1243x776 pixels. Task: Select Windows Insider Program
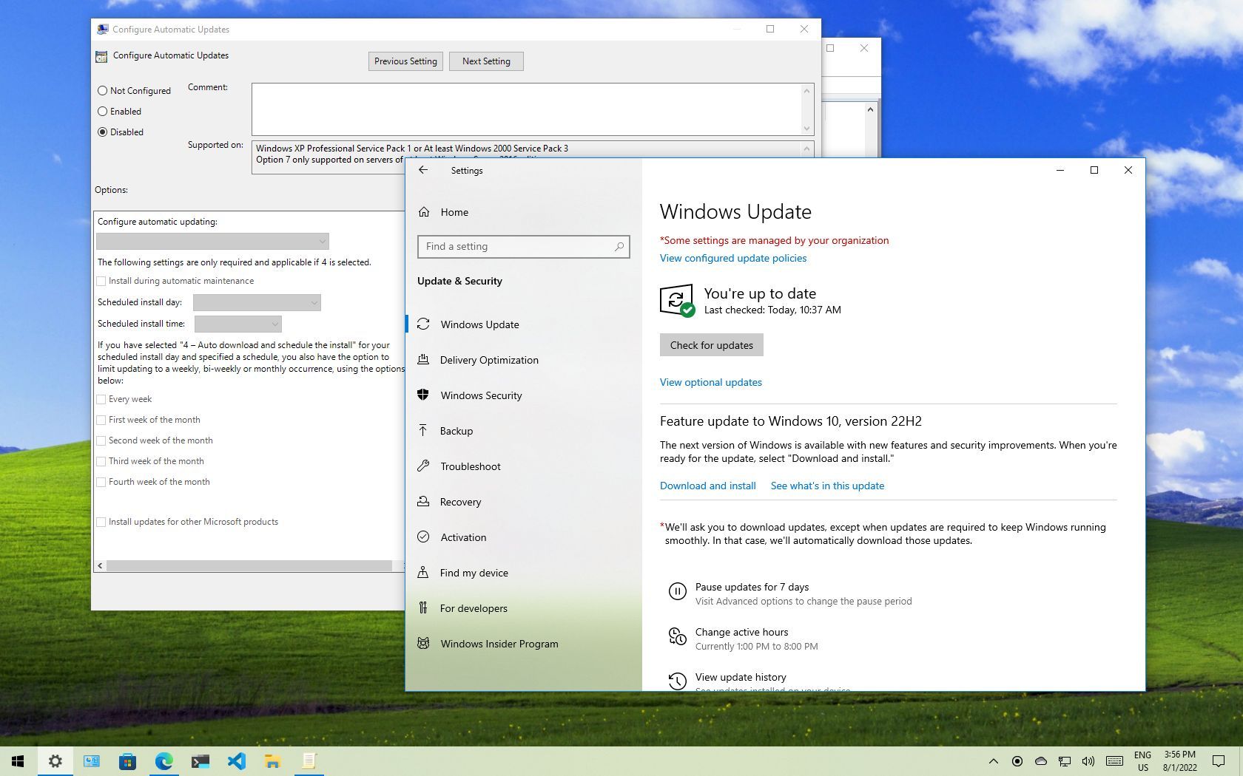[x=499, y=644]
